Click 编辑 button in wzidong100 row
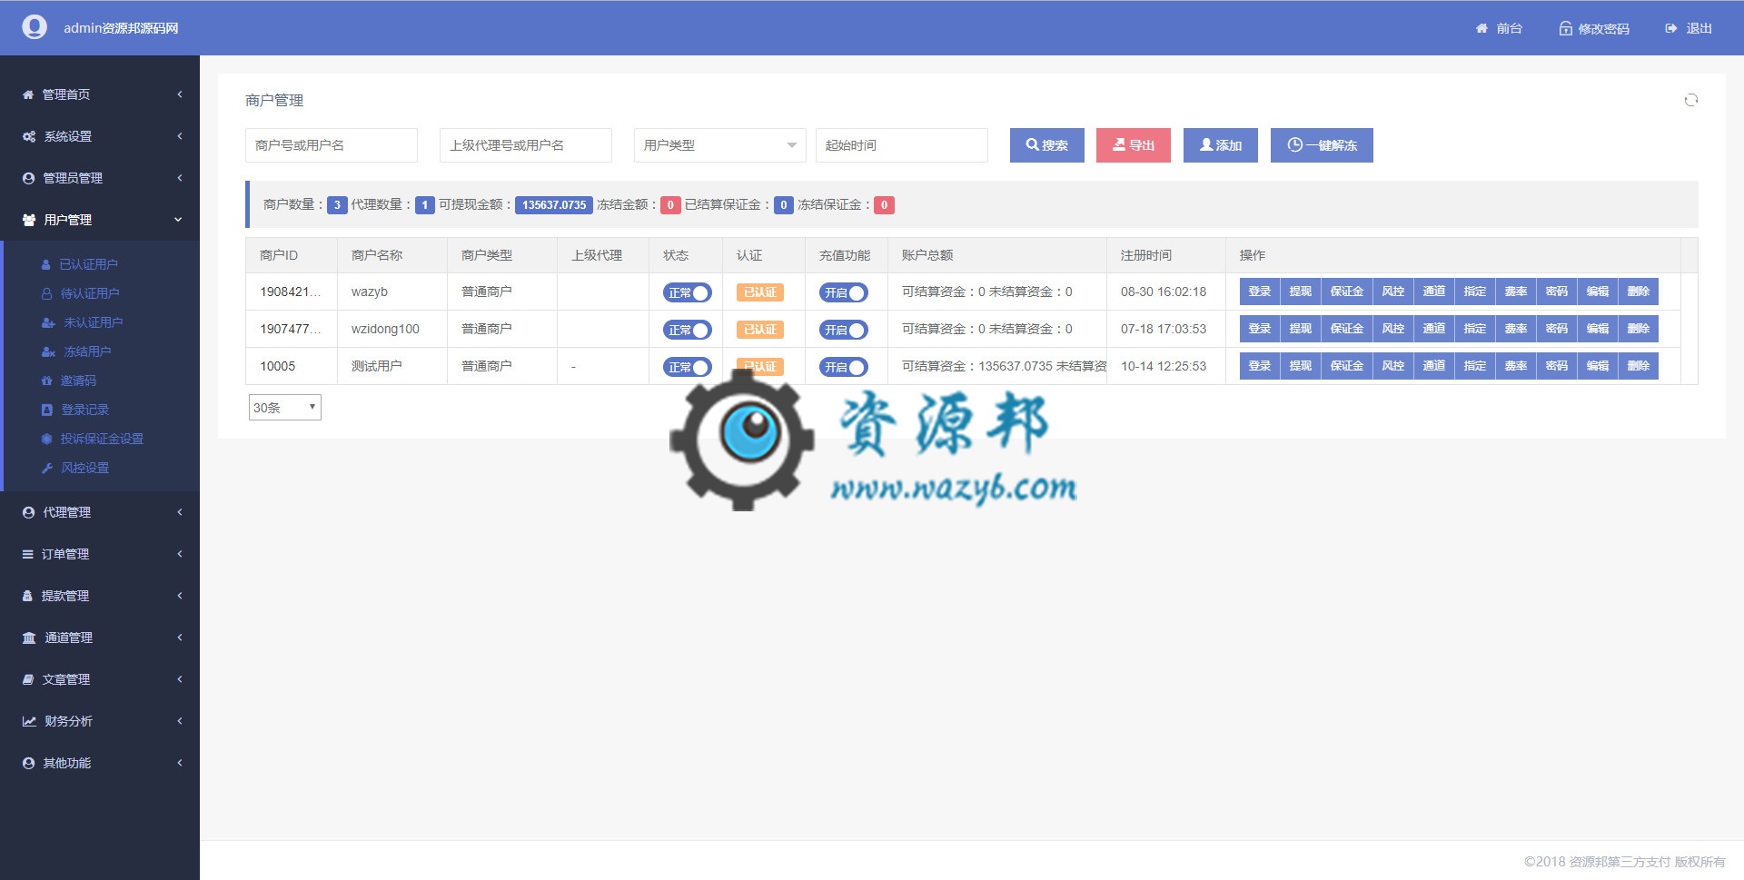 coord(1598,329)
